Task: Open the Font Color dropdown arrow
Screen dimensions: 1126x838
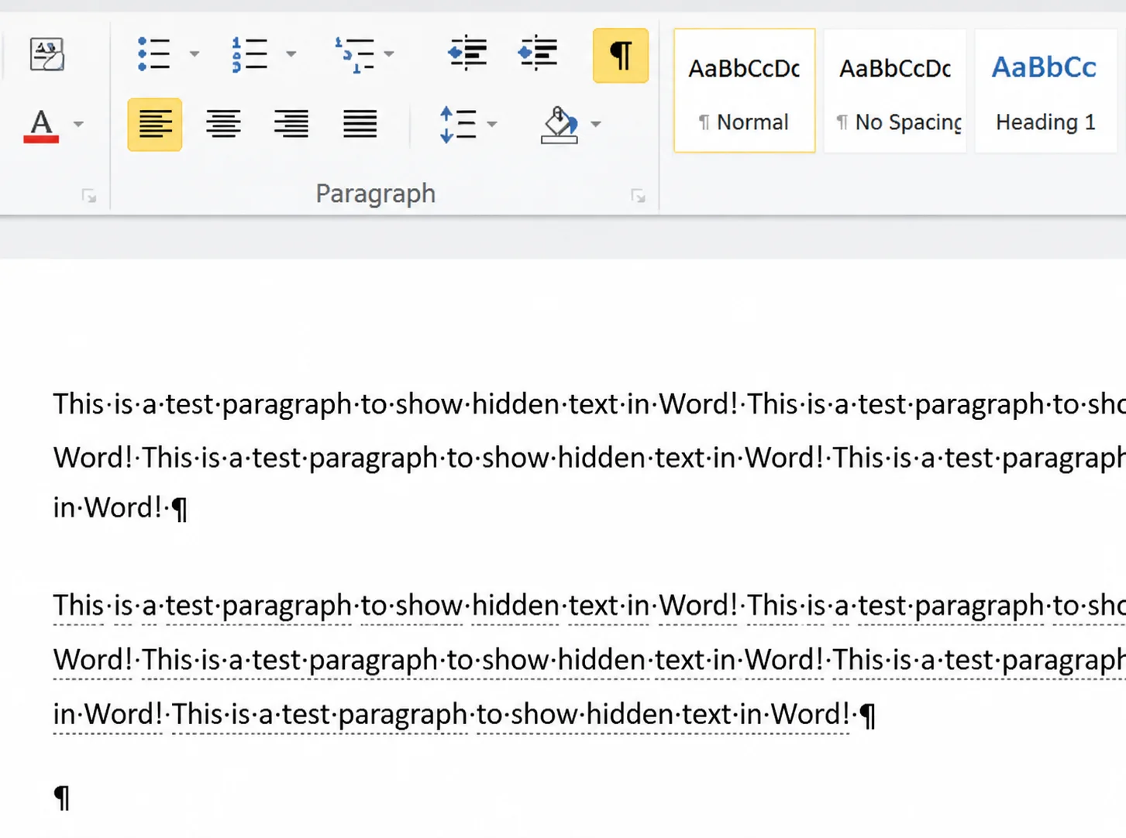Action: pos(78,124)
